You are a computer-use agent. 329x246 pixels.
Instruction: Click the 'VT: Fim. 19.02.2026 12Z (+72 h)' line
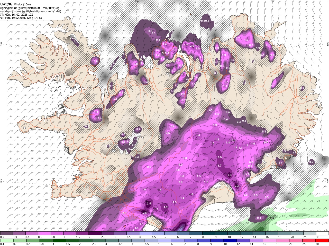coord(21,18)
